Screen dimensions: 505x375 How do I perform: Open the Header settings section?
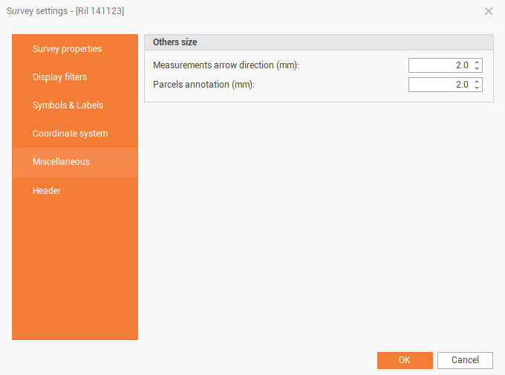(x=47, y=191)
